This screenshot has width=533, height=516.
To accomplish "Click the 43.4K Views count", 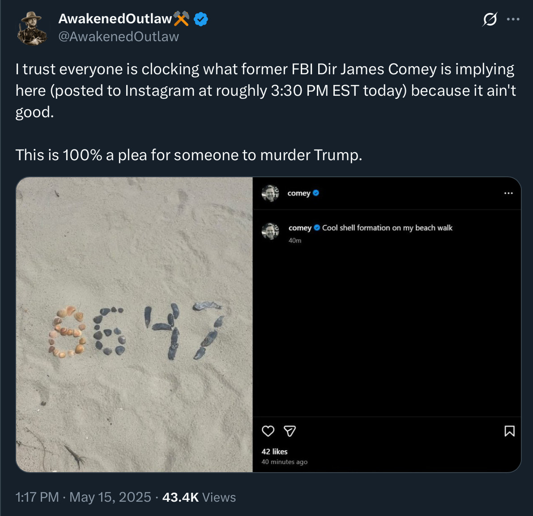I will click(x=199, y=497).
